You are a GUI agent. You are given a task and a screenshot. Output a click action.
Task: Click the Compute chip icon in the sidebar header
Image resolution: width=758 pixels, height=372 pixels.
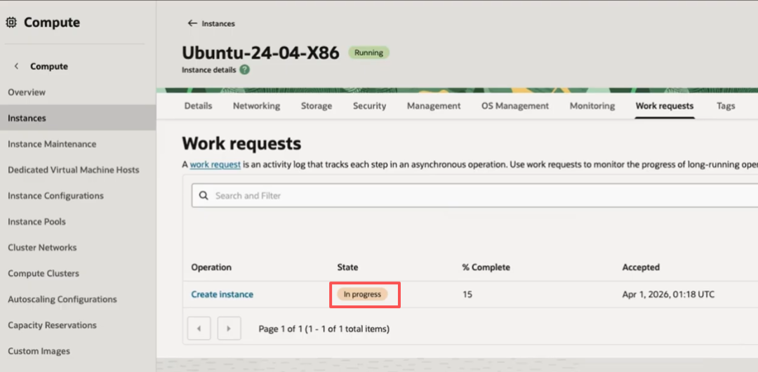coord(11,22)
